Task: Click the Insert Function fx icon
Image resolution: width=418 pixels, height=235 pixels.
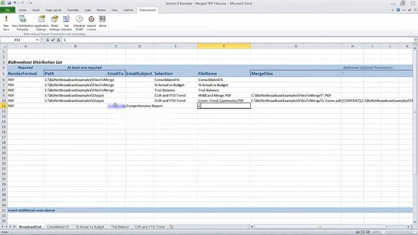Action: 58,40
